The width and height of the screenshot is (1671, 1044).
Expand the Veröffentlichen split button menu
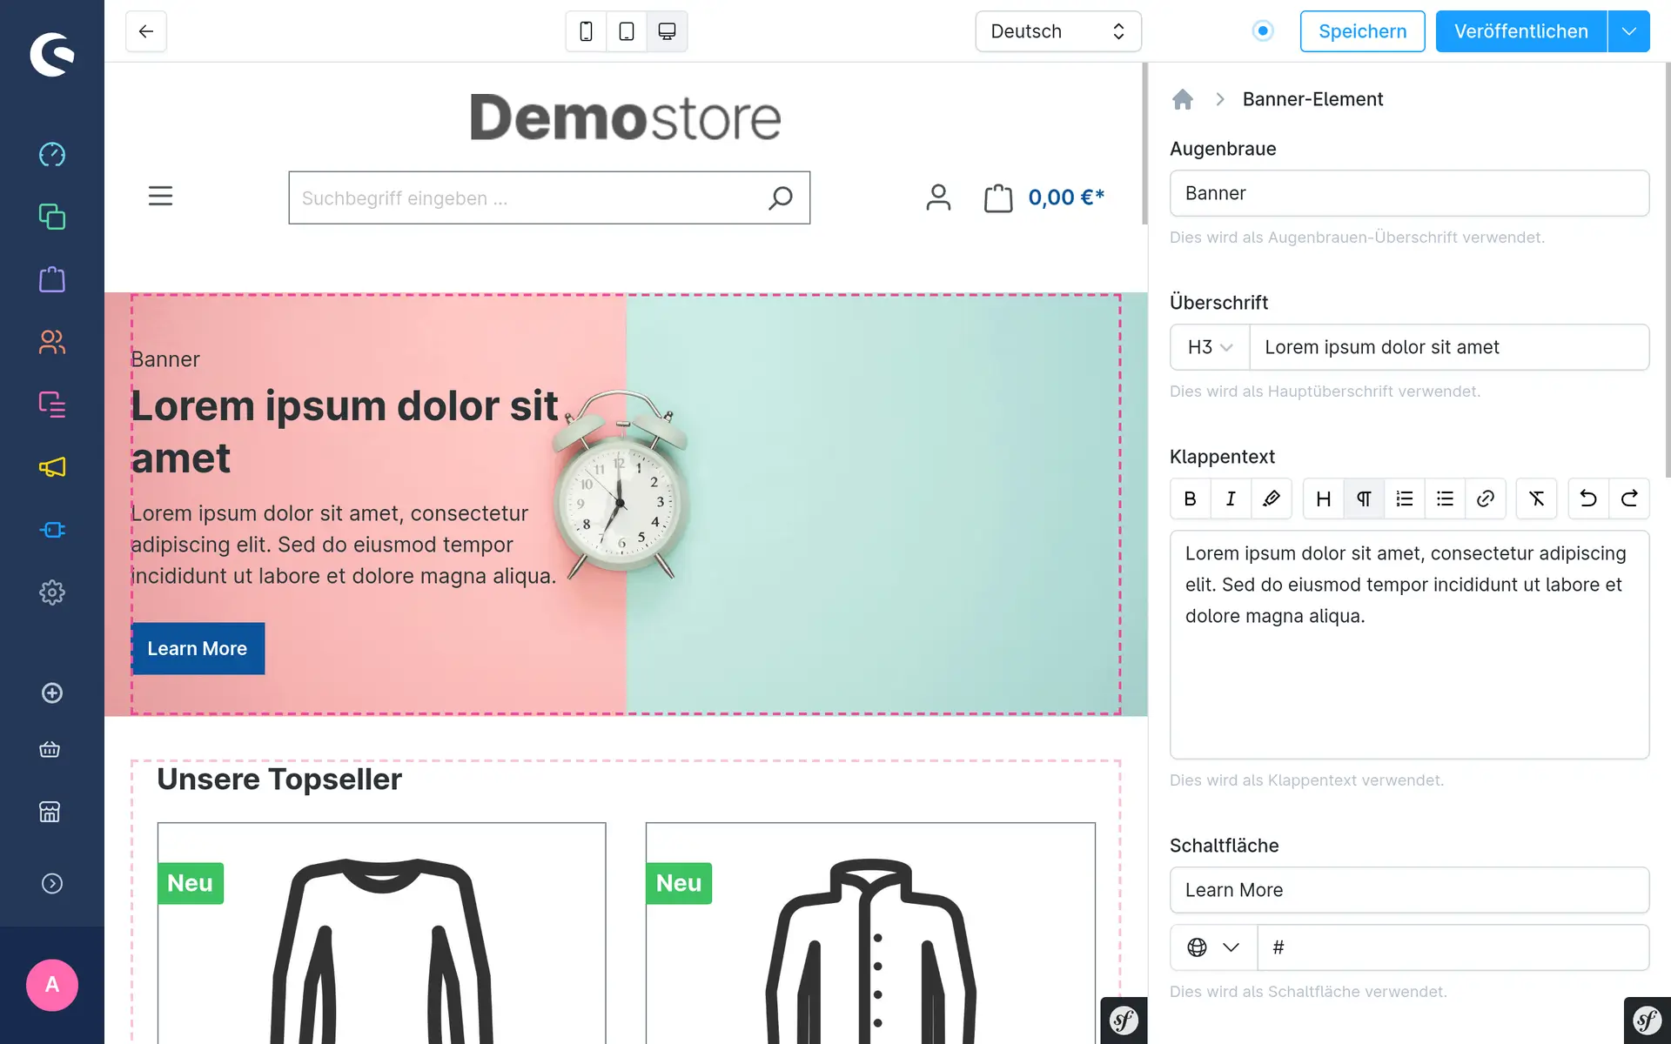coord(1629,31)
